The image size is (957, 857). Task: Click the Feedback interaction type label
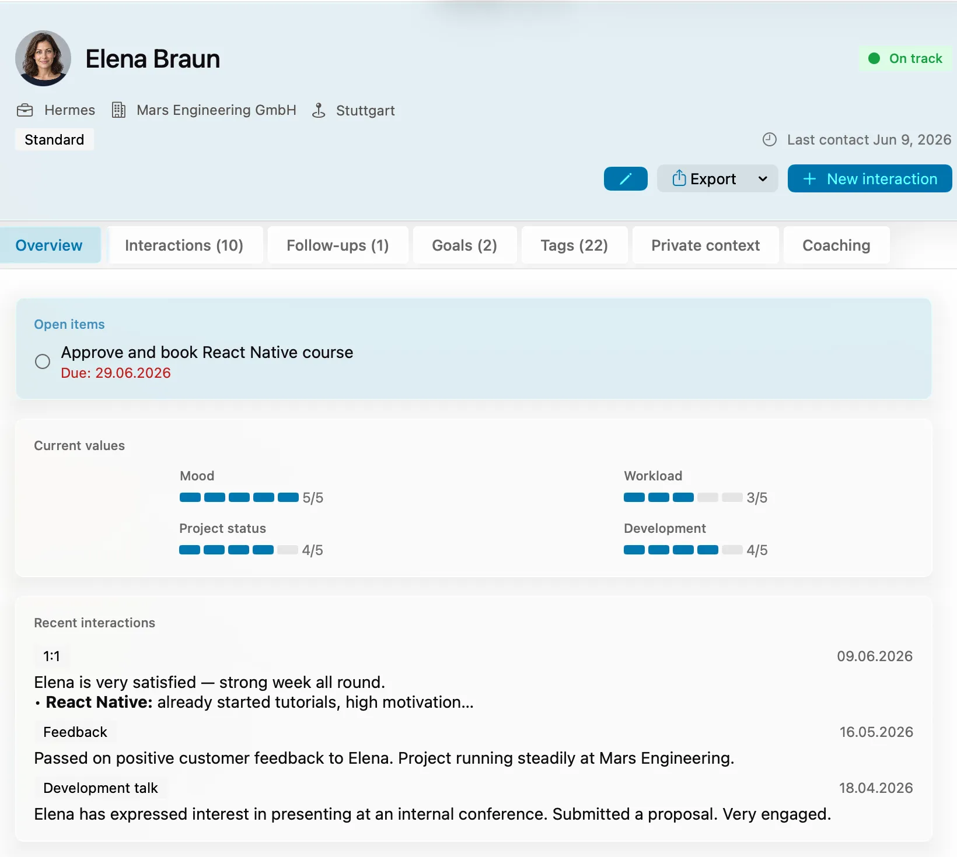tap(75, 732)
